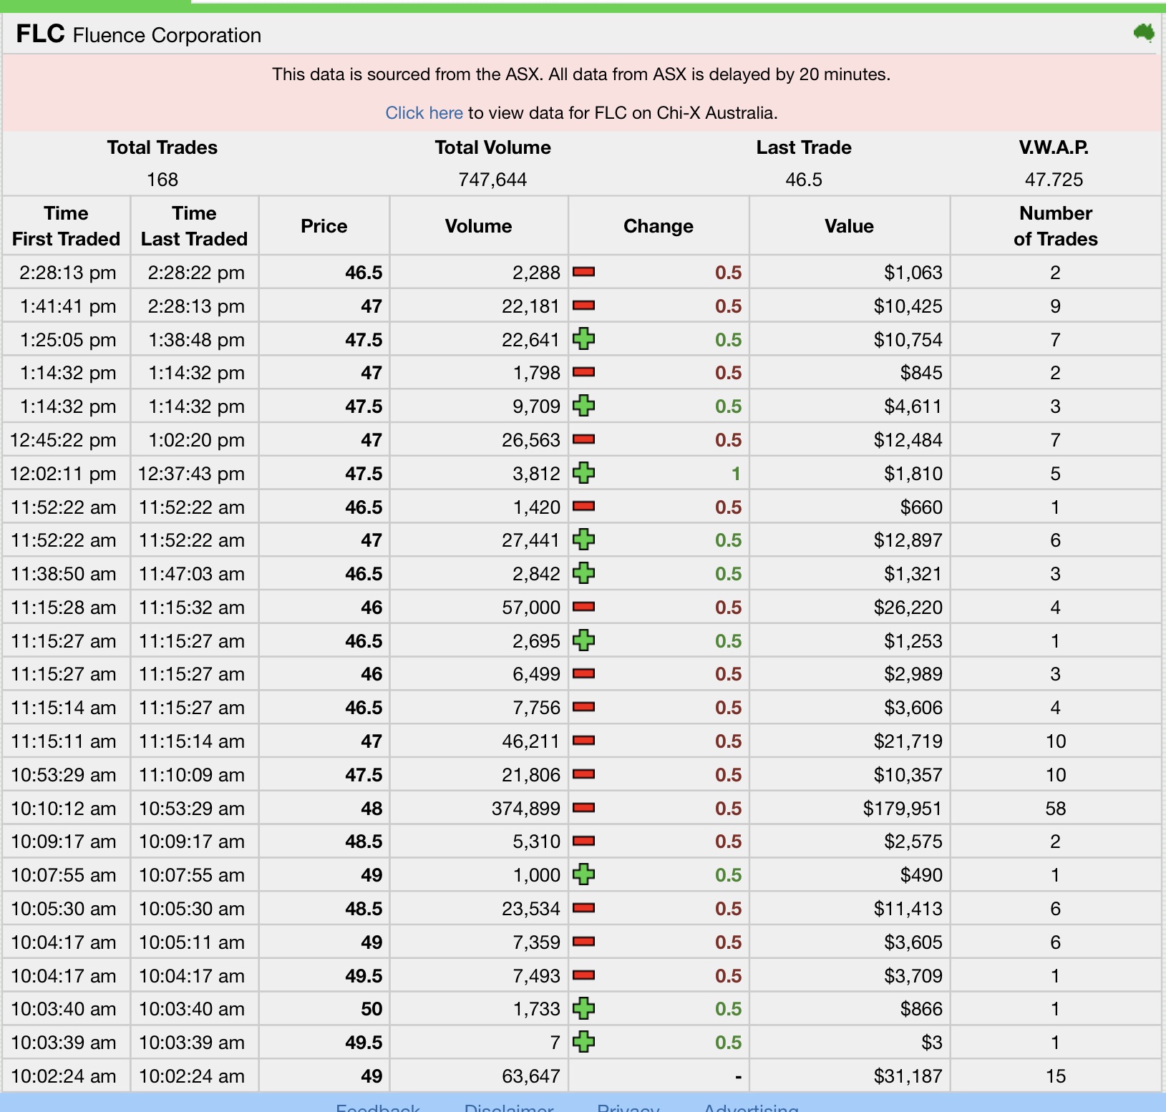Click green plus icon in 10:03:40 am row
This screenshot has height=1112, width=1166.
(x=584, y=1008)
